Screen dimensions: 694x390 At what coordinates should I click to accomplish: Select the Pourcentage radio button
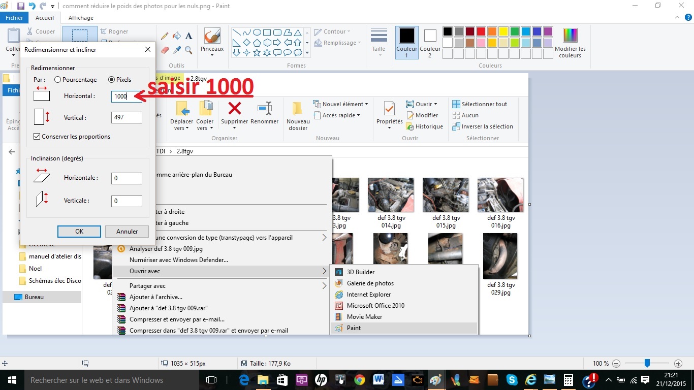click(57, 80)
